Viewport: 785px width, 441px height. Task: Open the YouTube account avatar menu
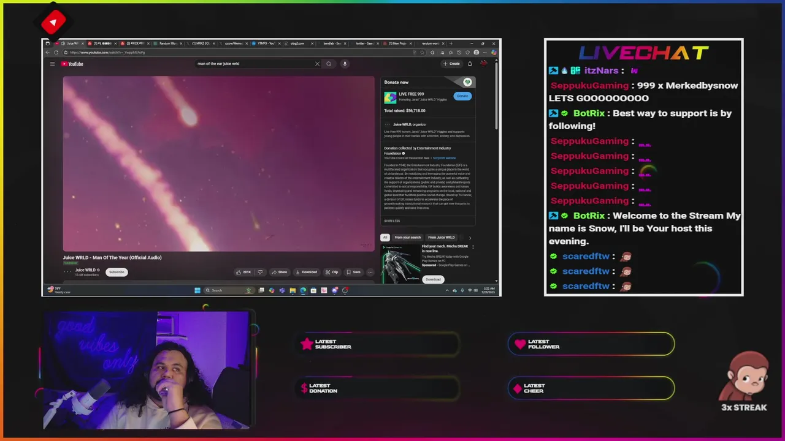point(484,64)
